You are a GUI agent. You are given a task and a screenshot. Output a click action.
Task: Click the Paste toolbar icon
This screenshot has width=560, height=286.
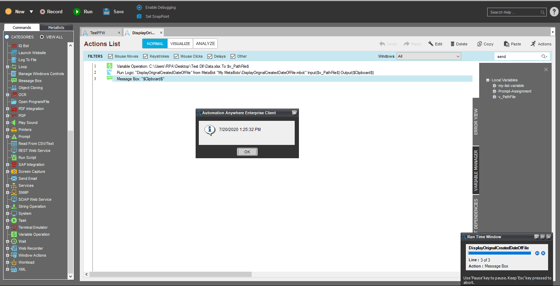pos(506,44)
